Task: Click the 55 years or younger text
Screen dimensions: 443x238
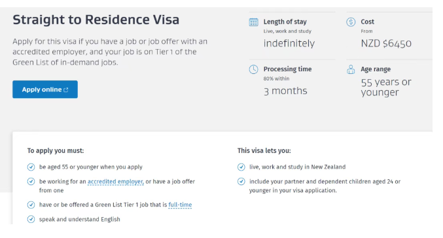Action: (x=386, y=87)
